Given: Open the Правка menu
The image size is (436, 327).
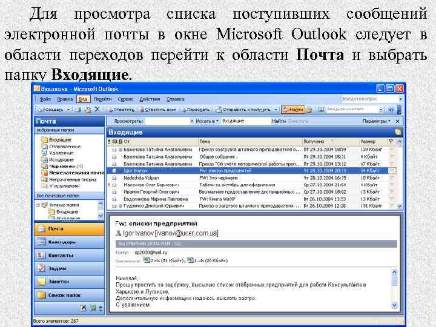Looking at the screenshot, I should coord(65,99).
